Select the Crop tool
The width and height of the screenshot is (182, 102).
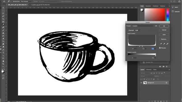(3, 19)
